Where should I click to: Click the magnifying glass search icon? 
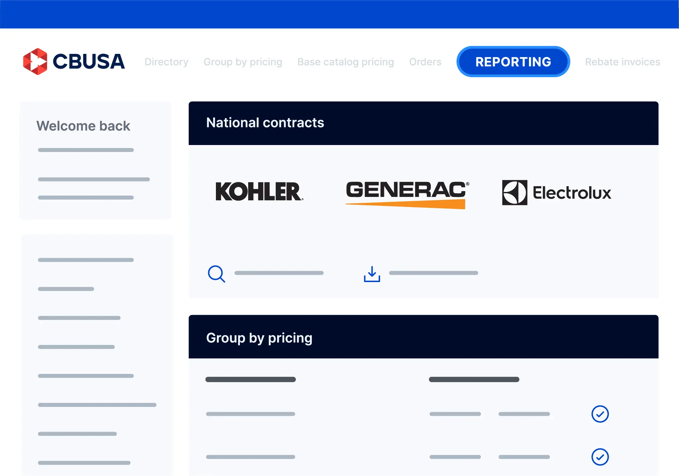pos(216,274)
